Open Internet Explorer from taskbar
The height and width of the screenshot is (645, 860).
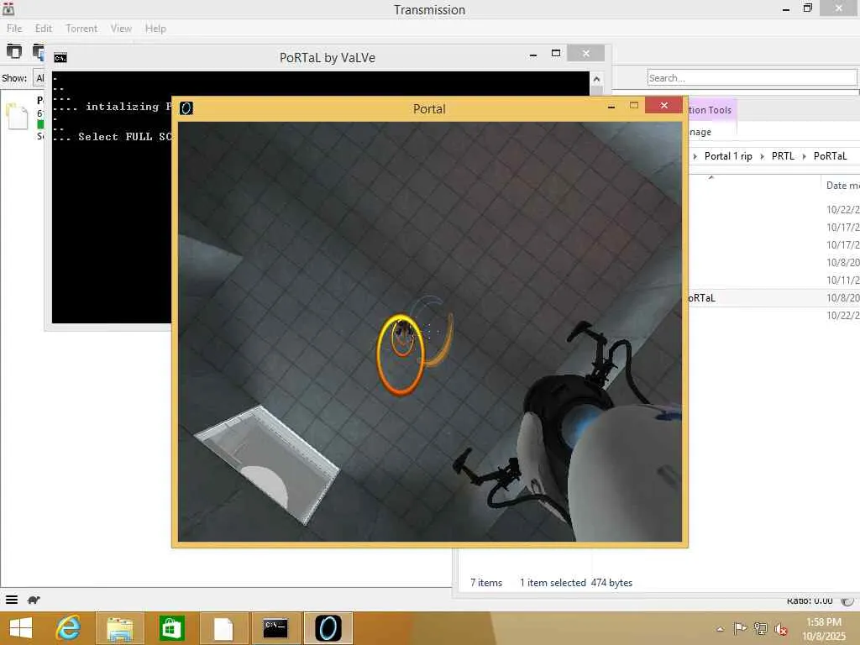69,628
